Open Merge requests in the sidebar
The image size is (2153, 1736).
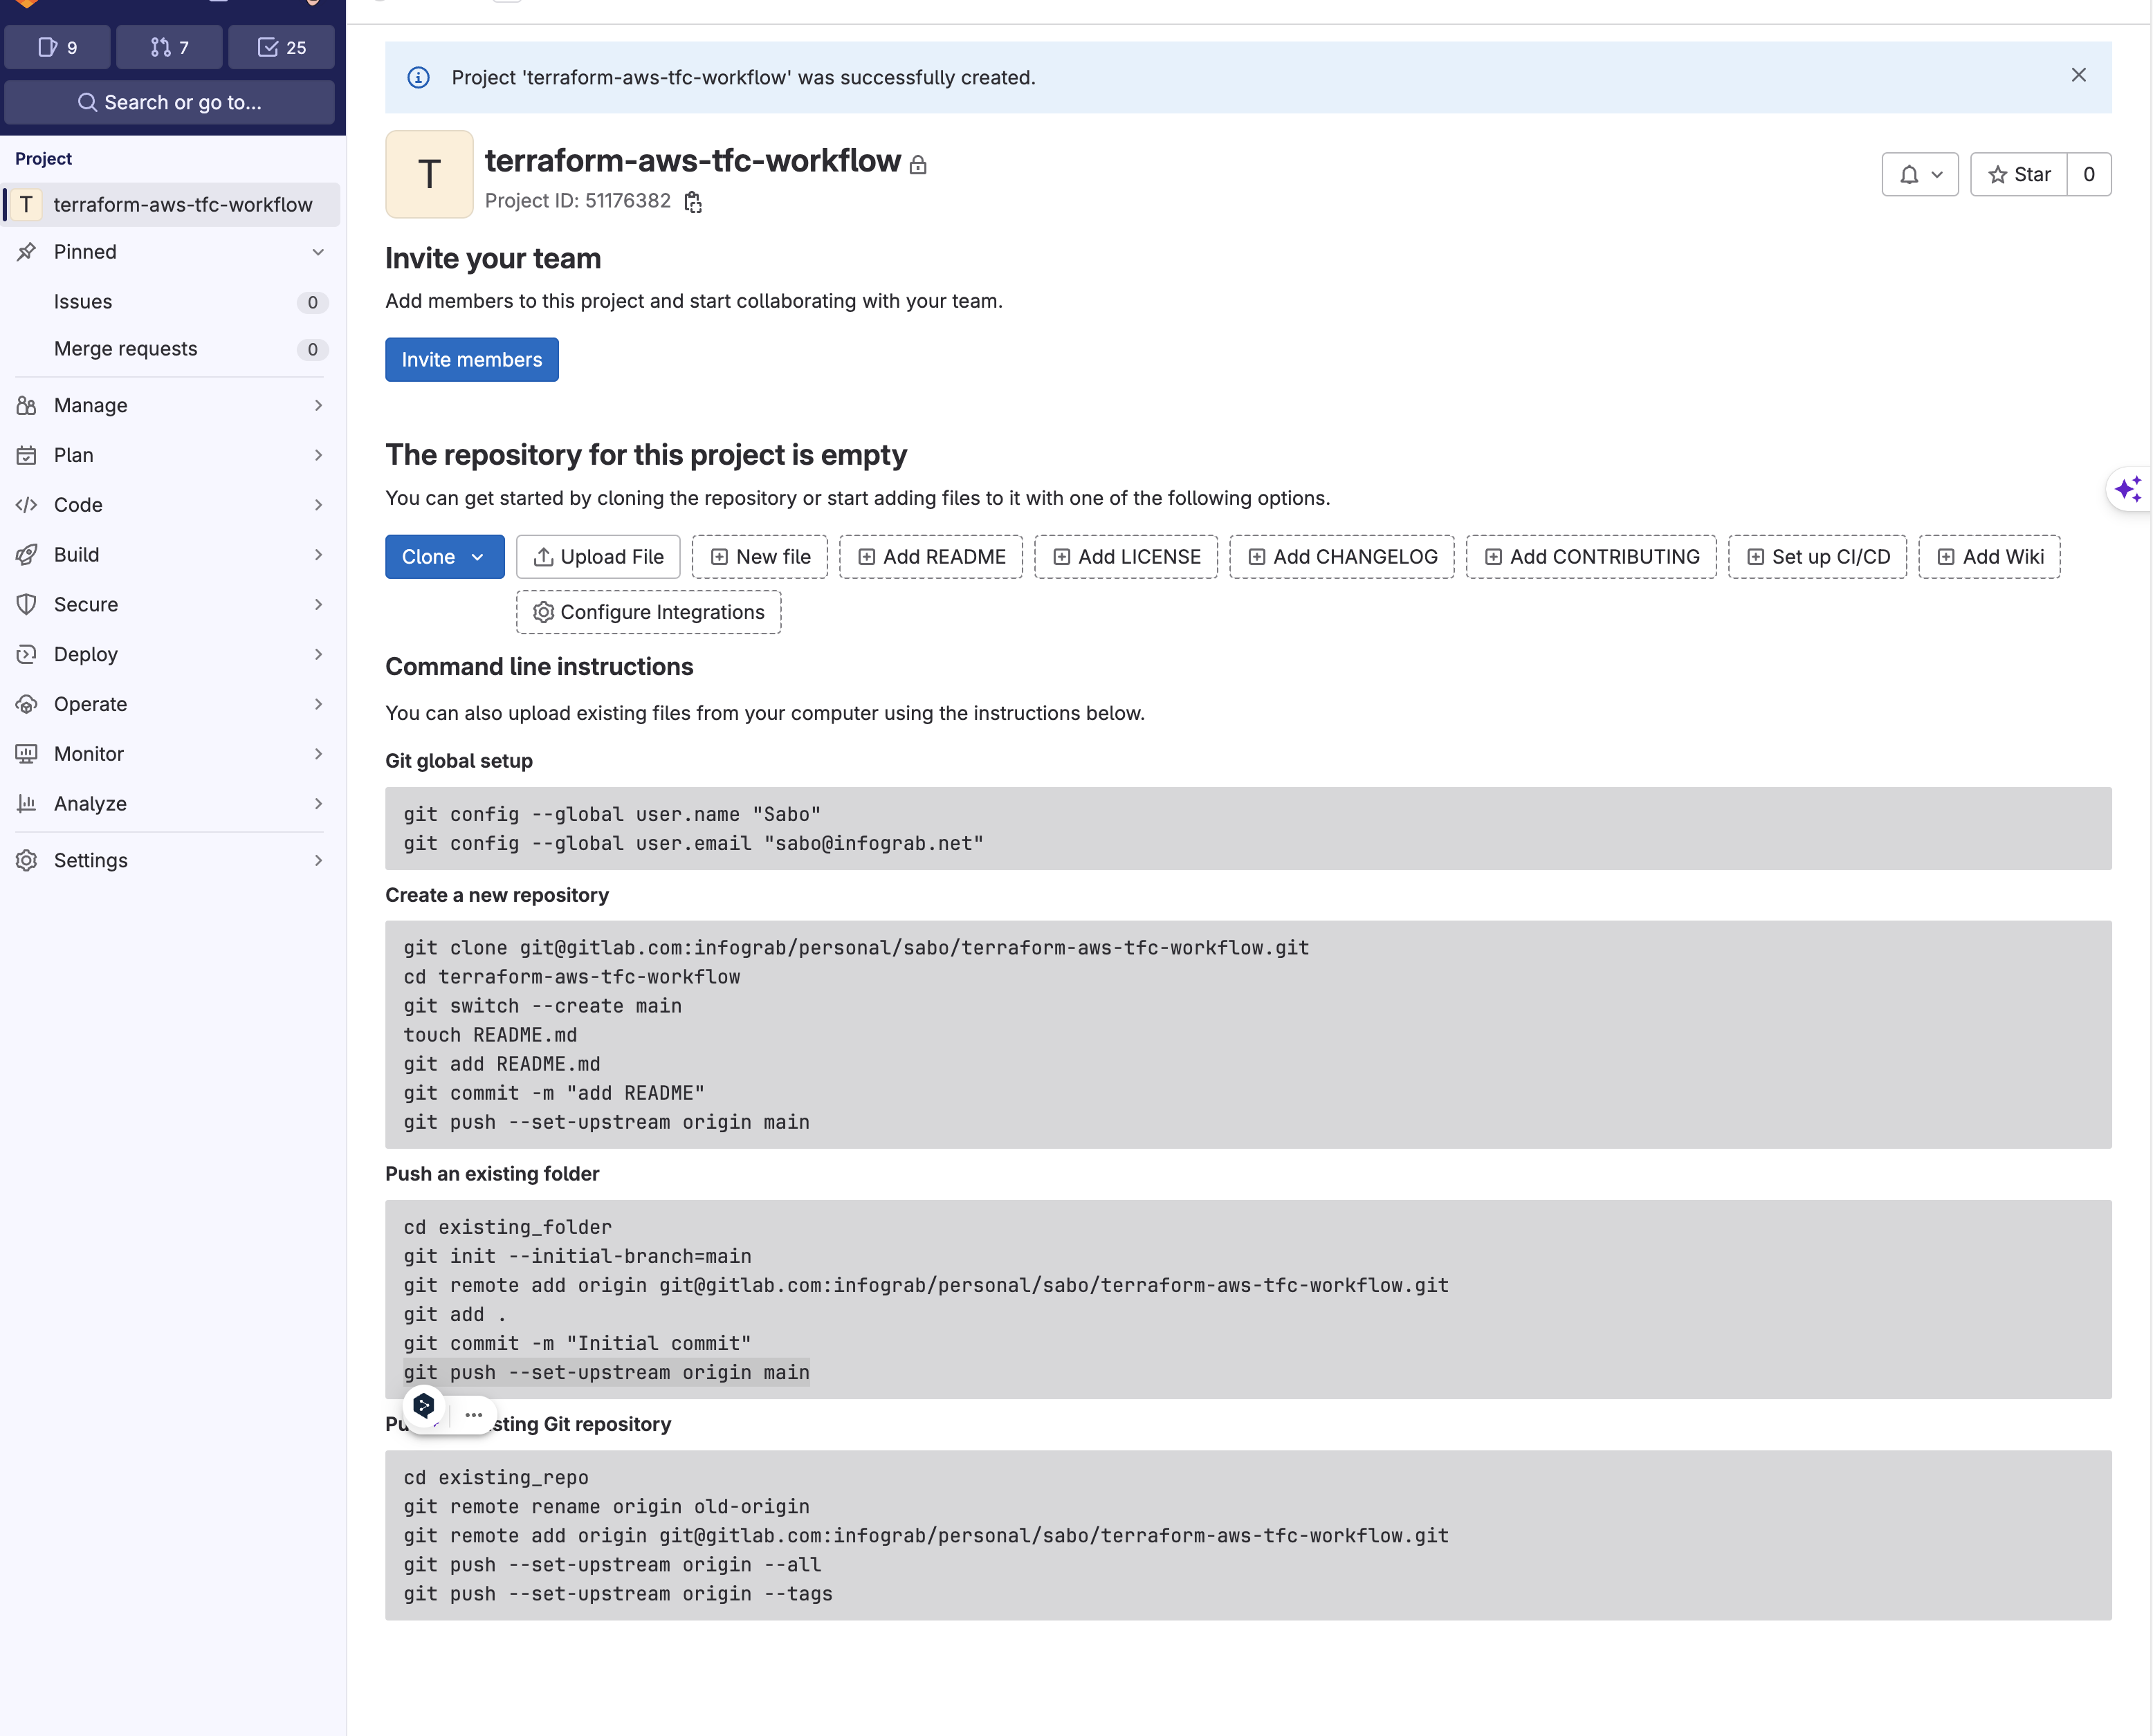click(x=126, y=348)
